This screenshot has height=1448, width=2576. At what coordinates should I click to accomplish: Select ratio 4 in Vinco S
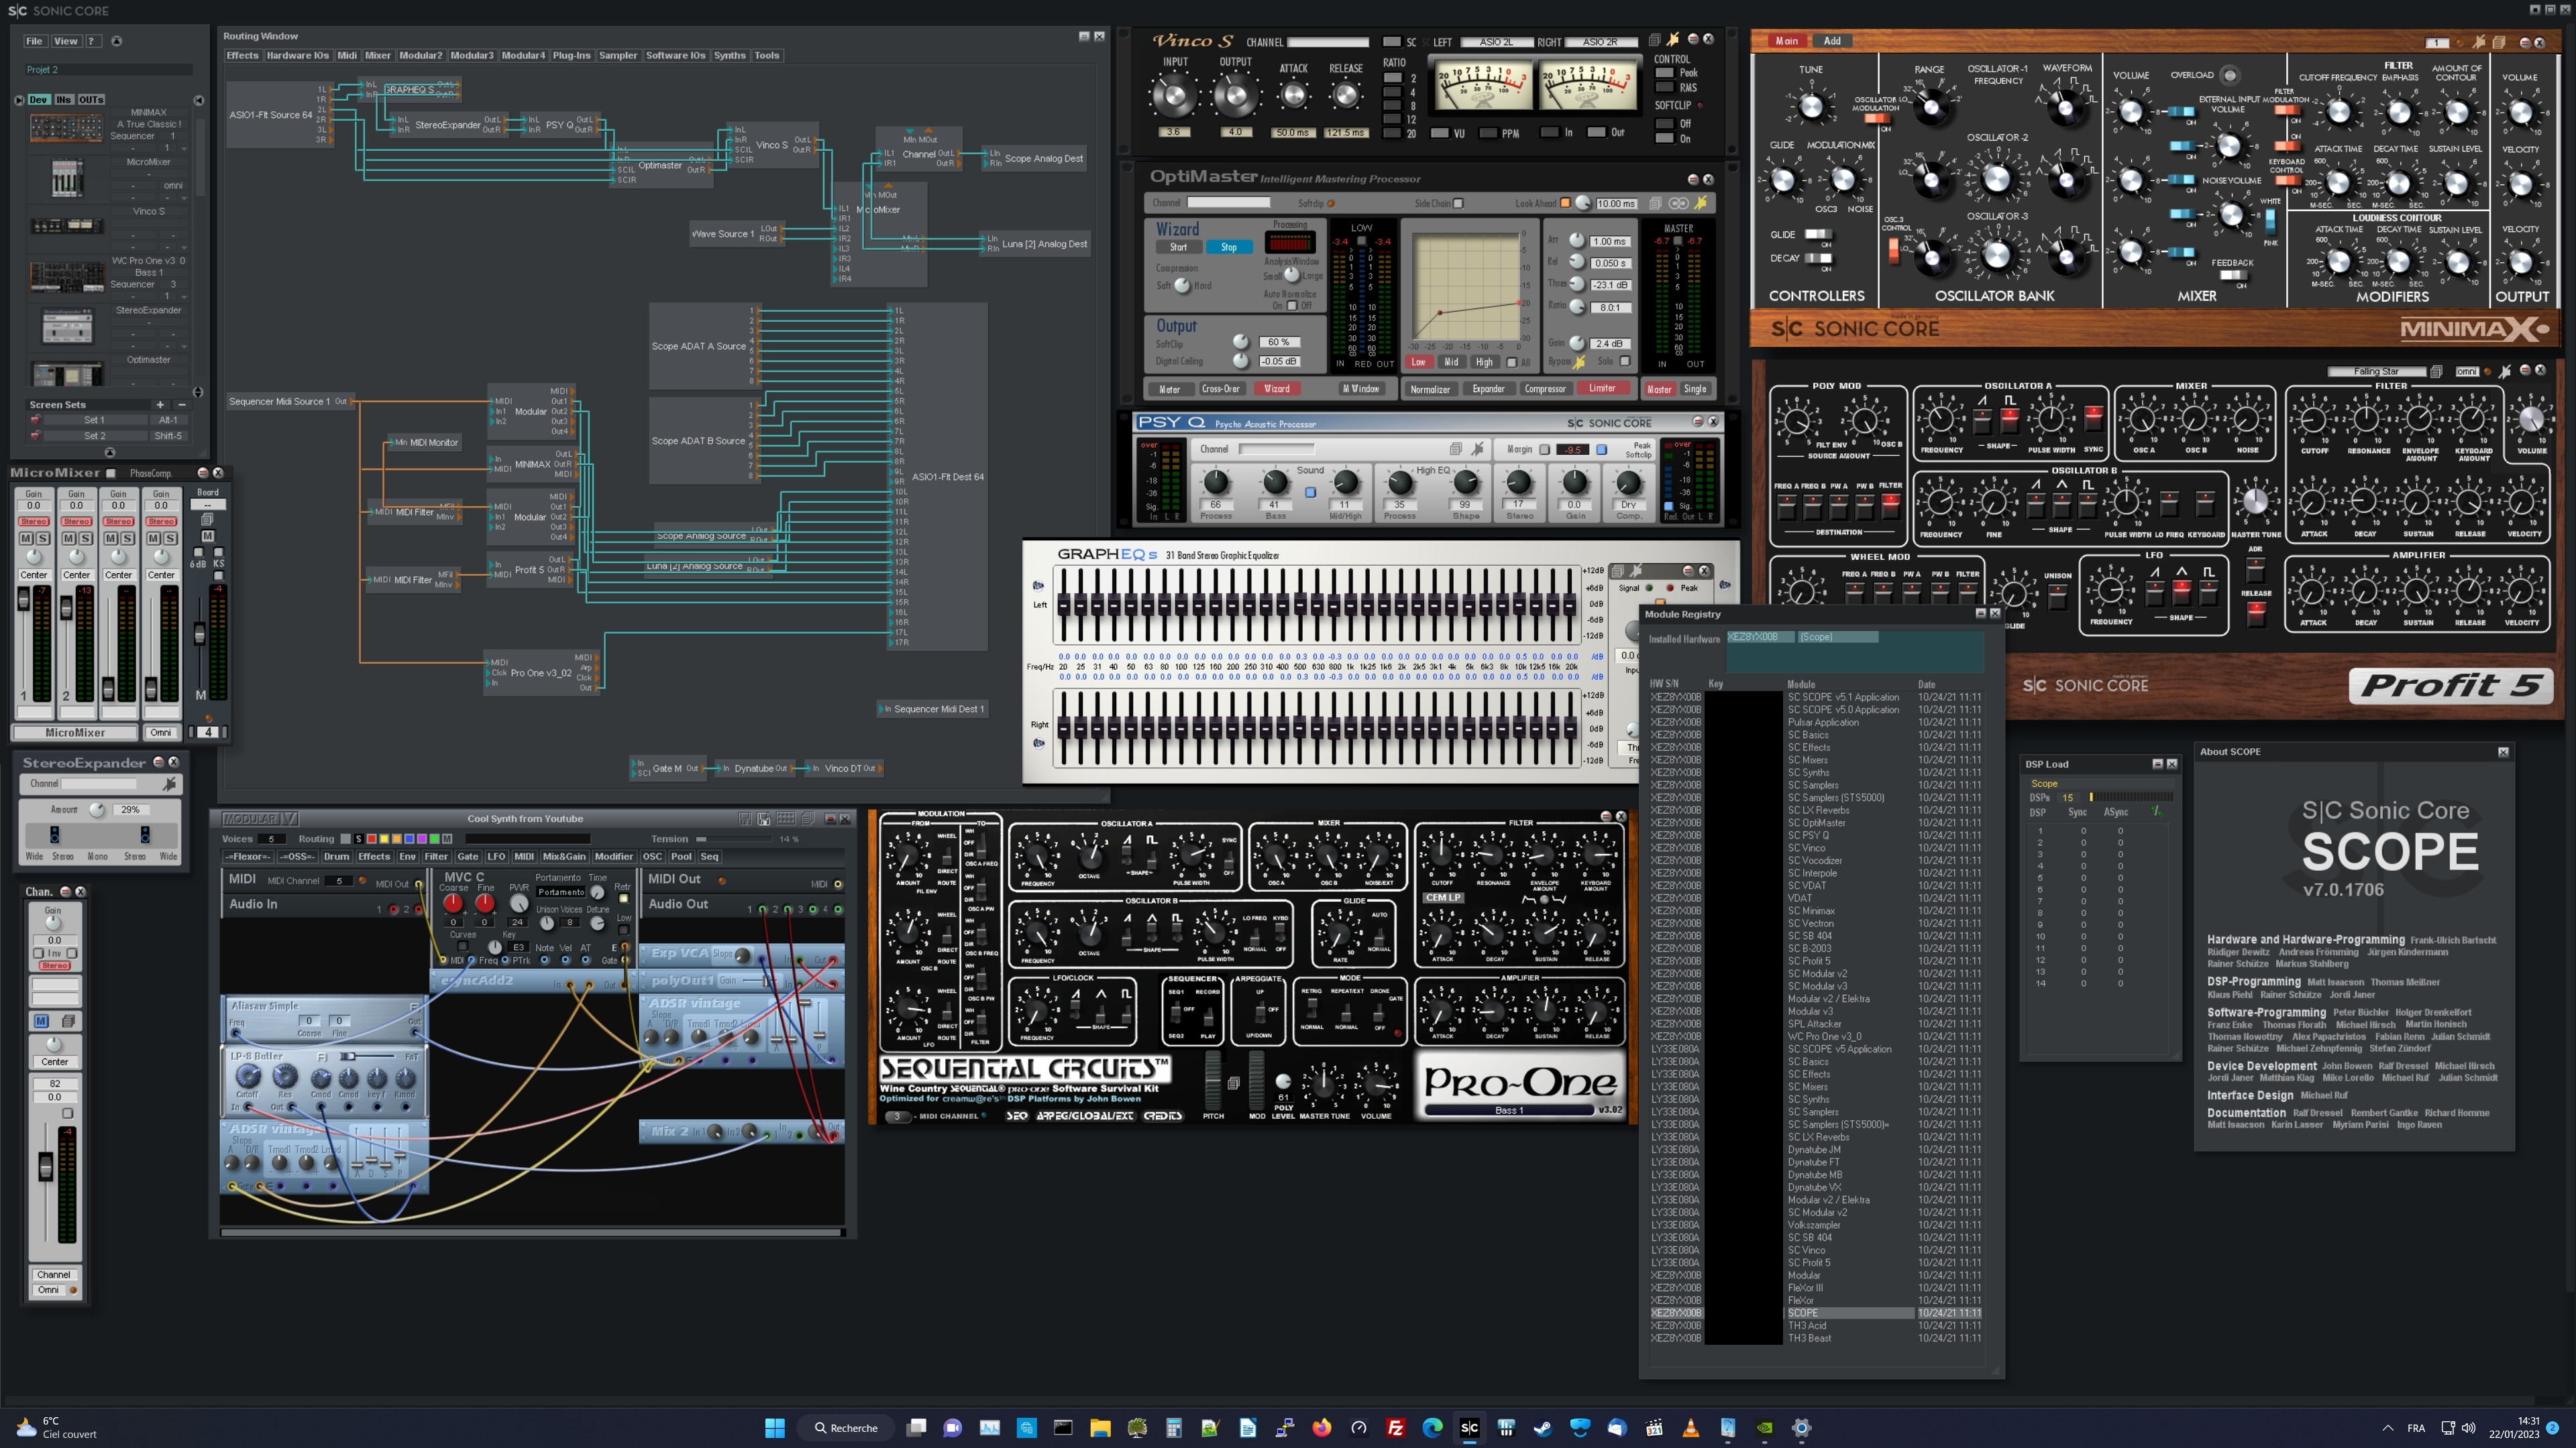click(x=1392, y=91)
